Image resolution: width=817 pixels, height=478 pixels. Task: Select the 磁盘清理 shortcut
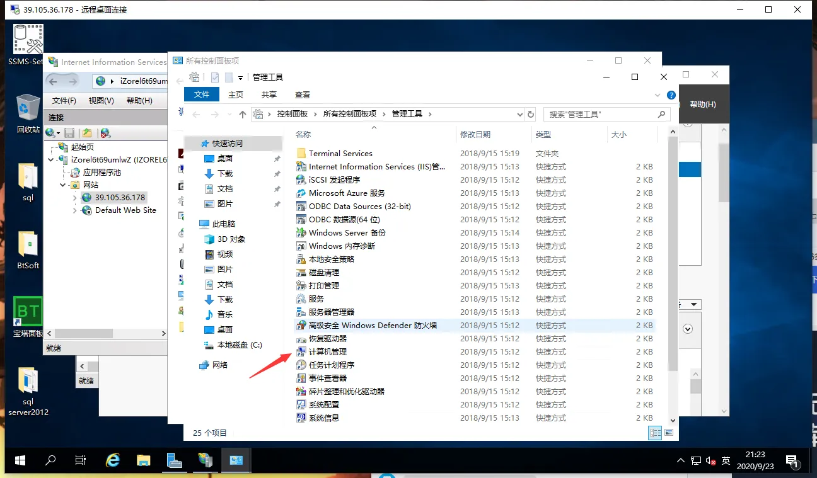pyautogui.click(x=318, y=273)
